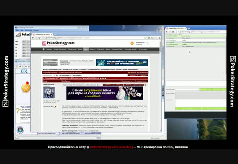Expand the second gray dropdown above the forum thread
Screen dimensions: 238x164
pos(50,63)
